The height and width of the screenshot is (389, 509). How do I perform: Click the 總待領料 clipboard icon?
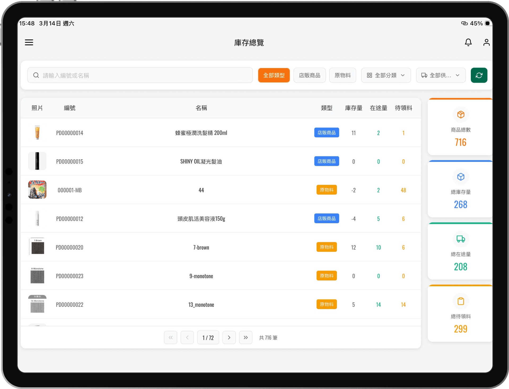point(460,301)
